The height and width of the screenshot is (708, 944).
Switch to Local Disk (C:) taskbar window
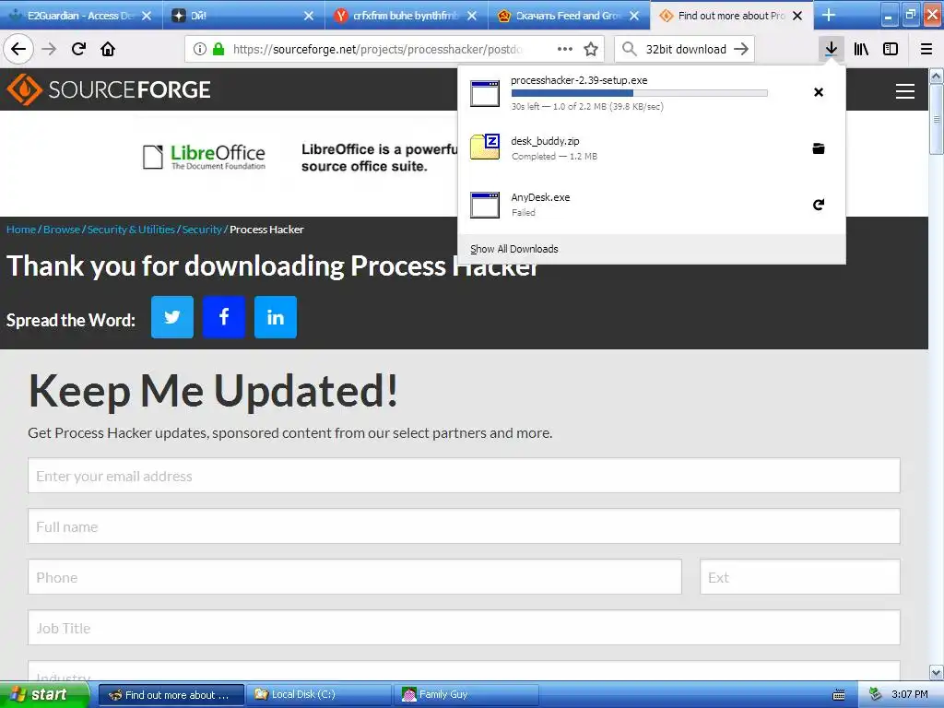[320, 694]
